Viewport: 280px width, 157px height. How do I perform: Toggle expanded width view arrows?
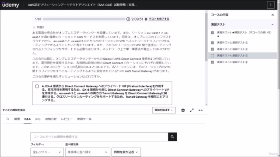(x=200, y=110)
